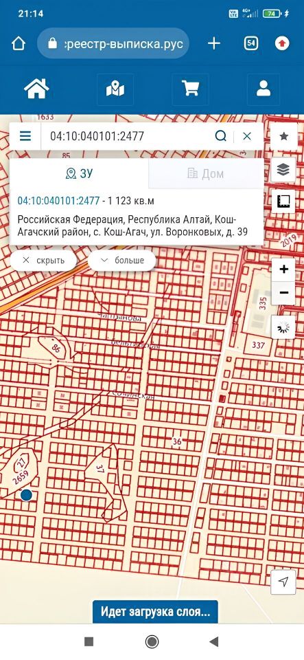Viewport: 304px width, 660px height.
Task: Open the user profile icon
Action: tap(264, 89)
